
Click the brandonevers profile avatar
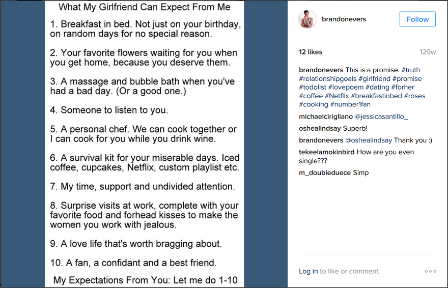[307, 19]
